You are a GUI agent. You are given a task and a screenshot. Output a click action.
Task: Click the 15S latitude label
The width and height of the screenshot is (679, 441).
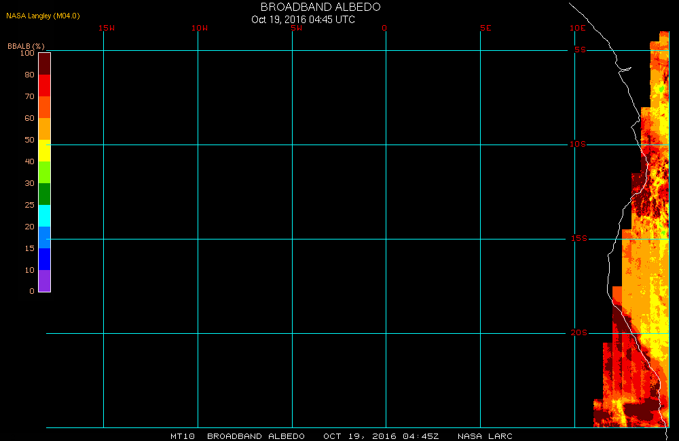pyautogui.click(x=579, y=238)
